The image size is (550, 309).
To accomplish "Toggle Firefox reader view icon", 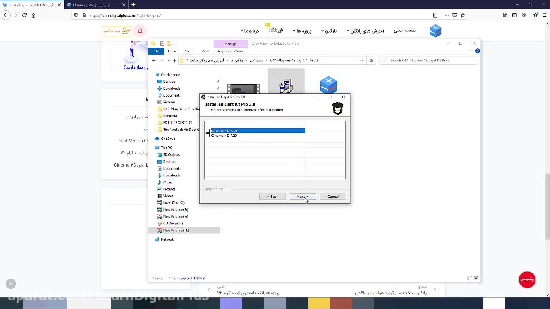I will pos(435,15).
